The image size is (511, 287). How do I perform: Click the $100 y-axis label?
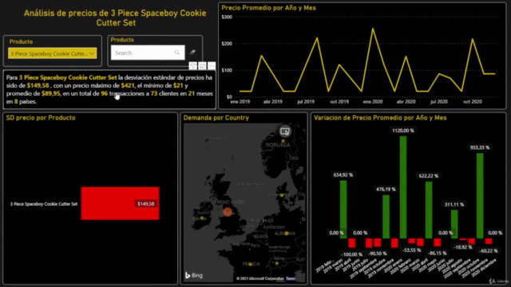[x=227, y=70]
